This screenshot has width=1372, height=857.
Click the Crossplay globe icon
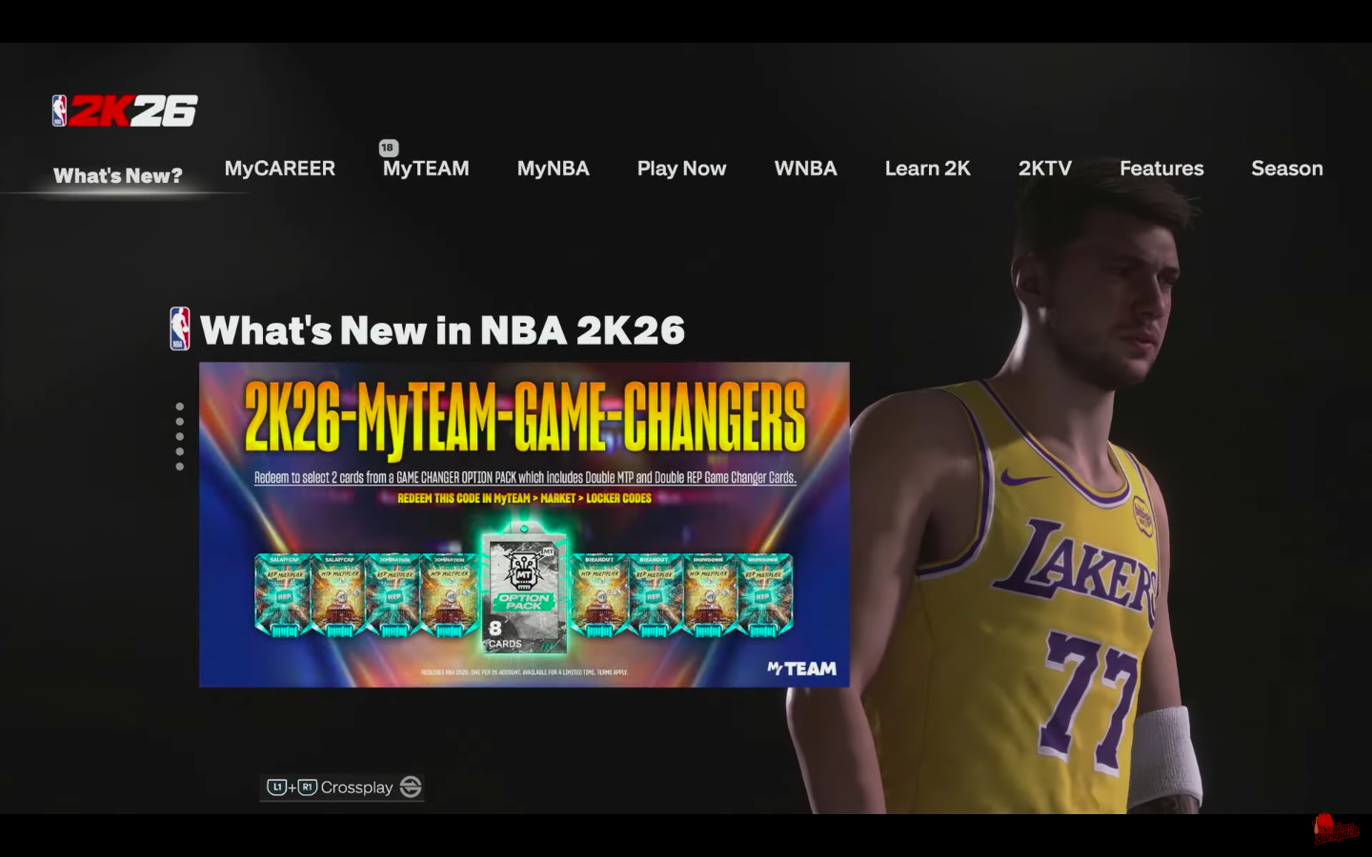(411, 787)
